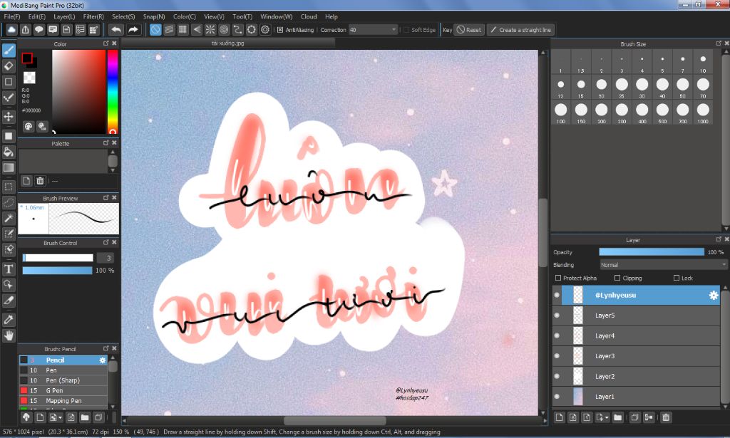The image size is (730, 438).
Task: Select the Brush tool in the left toolbar
Action: (x=9, y=51)
